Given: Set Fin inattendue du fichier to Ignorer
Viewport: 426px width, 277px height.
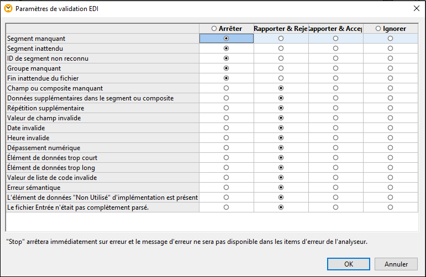Looking at the screenshot, I should 391,78.
